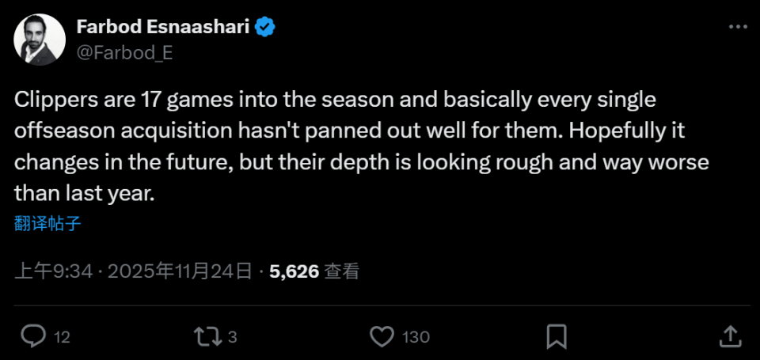Click the repost arrows icon
Viewport: 760px width, 360px height.
pos(207,336)
